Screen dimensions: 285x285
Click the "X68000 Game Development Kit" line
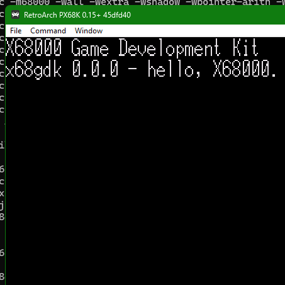132,48
